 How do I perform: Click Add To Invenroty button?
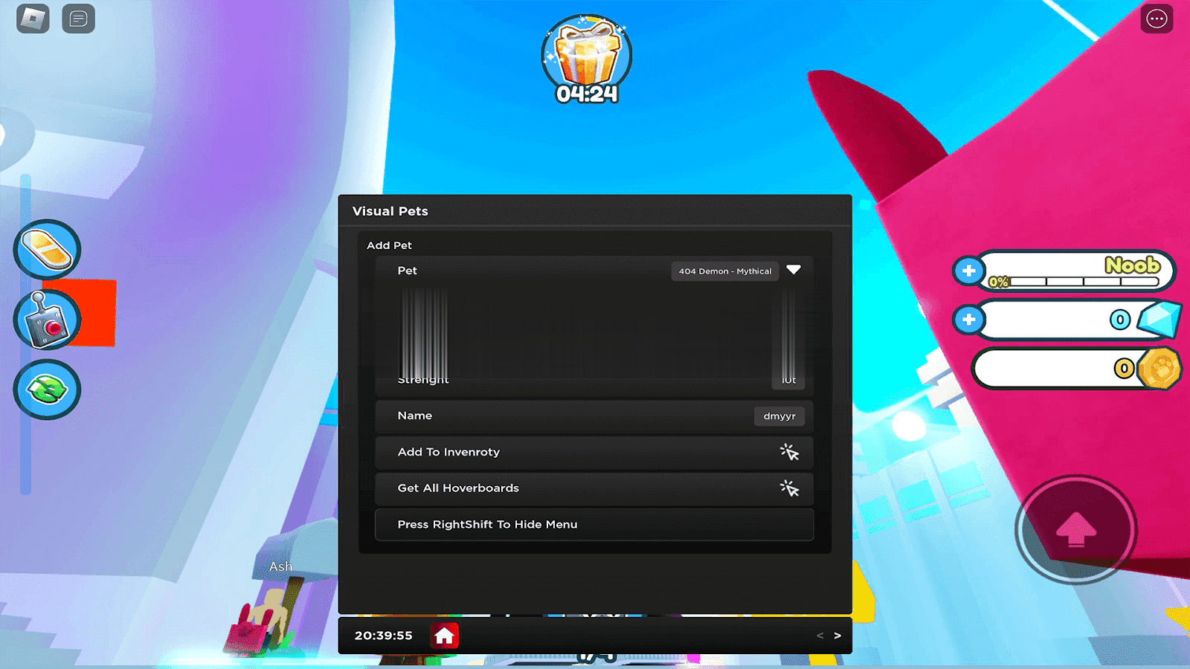click(x=594, y=452)
